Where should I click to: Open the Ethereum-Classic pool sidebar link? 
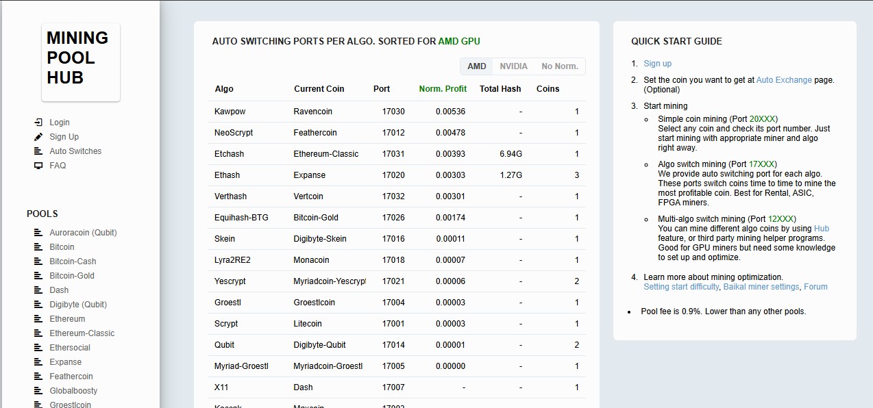pyautogui.click(x=82, y=333)
